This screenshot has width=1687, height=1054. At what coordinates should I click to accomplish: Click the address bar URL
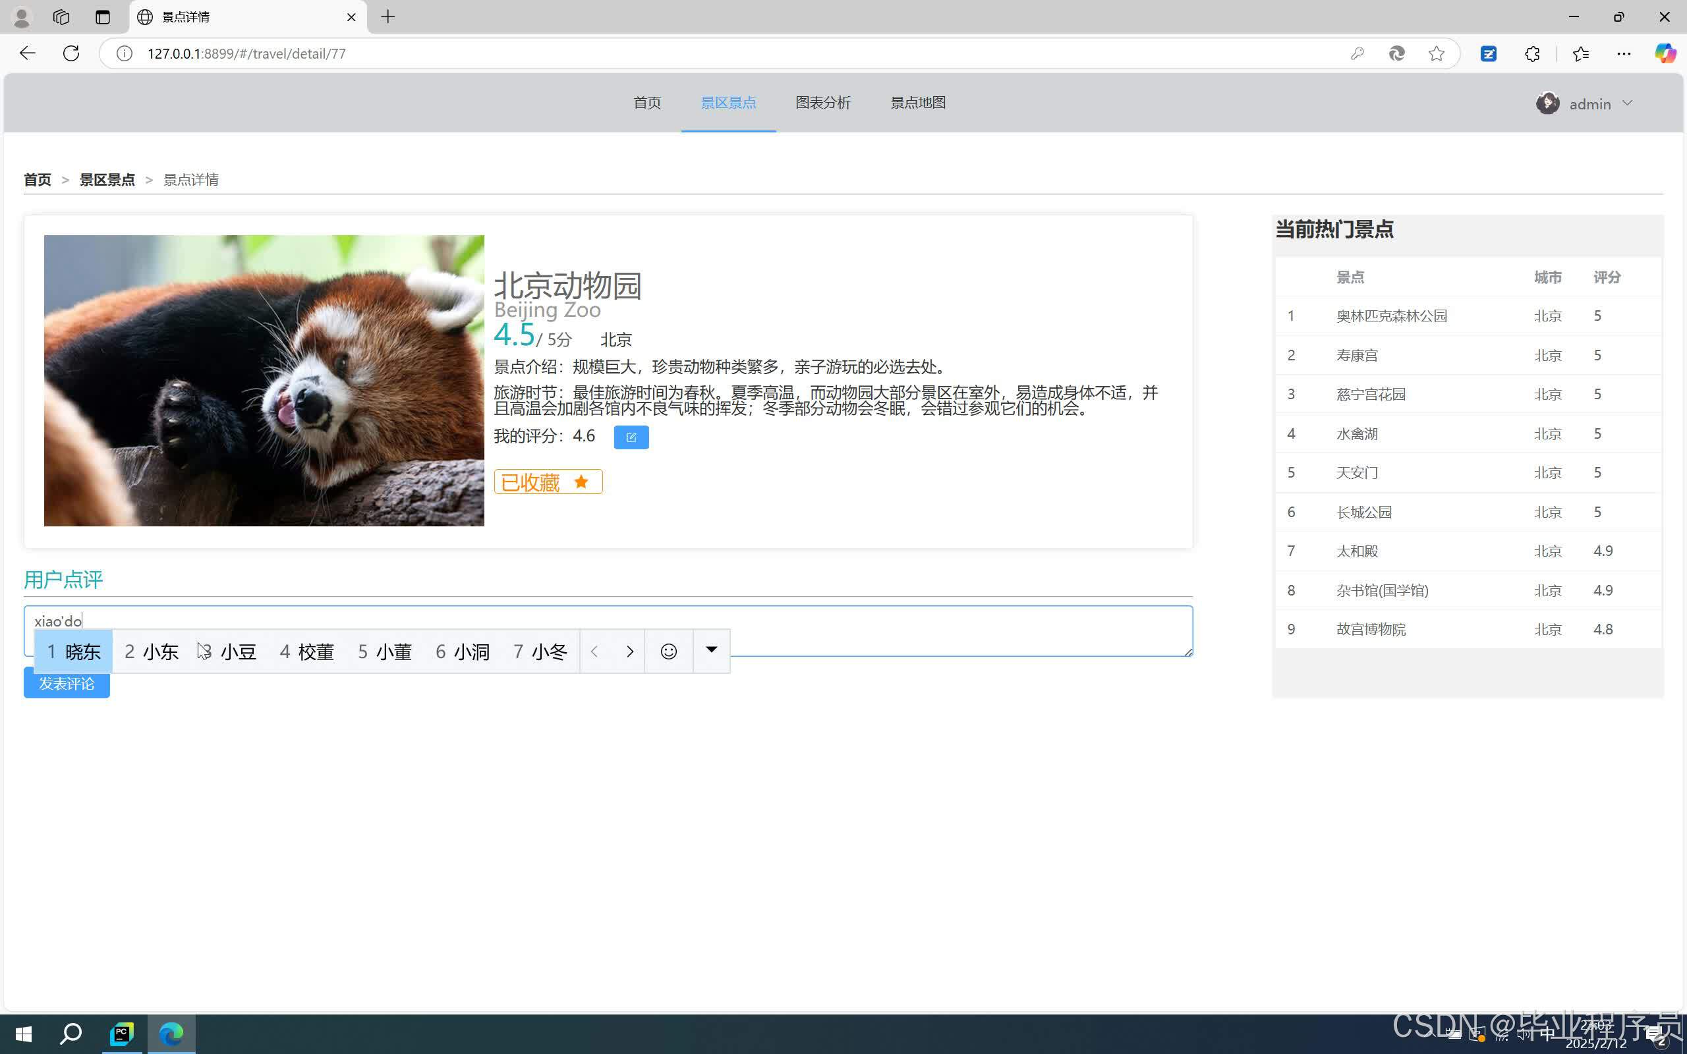click(246, 53)
